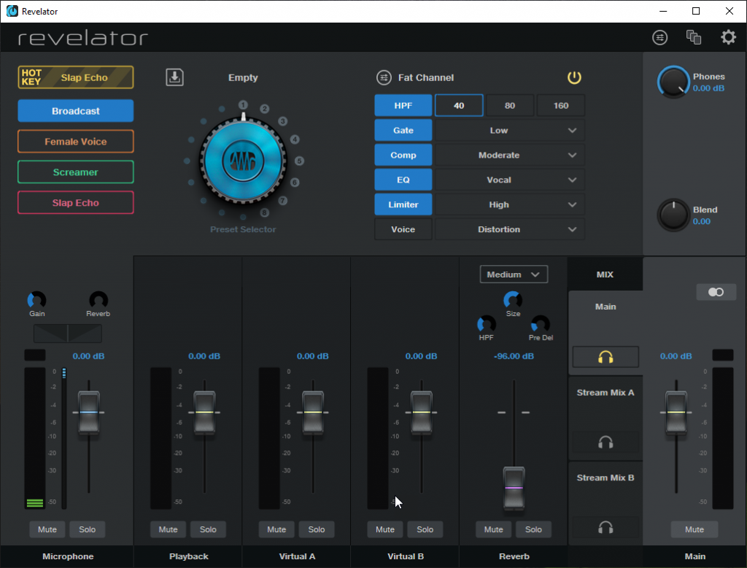Click the Microphone Reverb send knob
Image resolution: width=747 pixels, height=568 pixels.
coord(98,300)
